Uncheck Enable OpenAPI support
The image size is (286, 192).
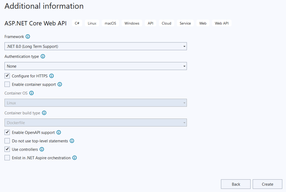coord(7,133)
